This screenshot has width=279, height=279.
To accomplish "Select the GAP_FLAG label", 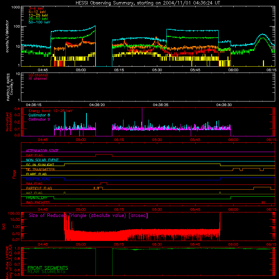I will pyautogui.click(x=34, y=155).
